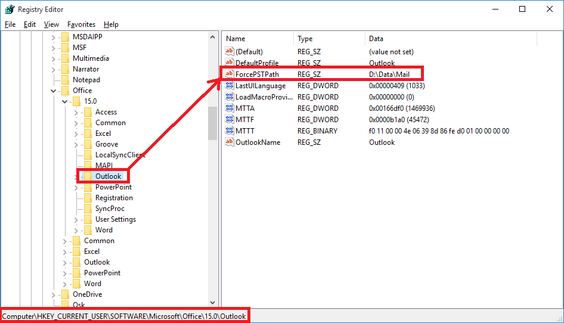The height and width of the screenshot is (323, 564).
Task: Select the highlighted Outlook key under 15.0
Action: coord(109,176)
